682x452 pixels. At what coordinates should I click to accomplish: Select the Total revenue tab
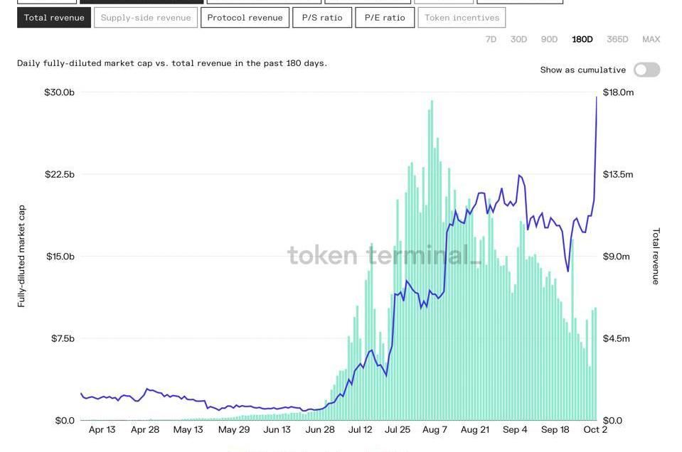click(54, 18)
